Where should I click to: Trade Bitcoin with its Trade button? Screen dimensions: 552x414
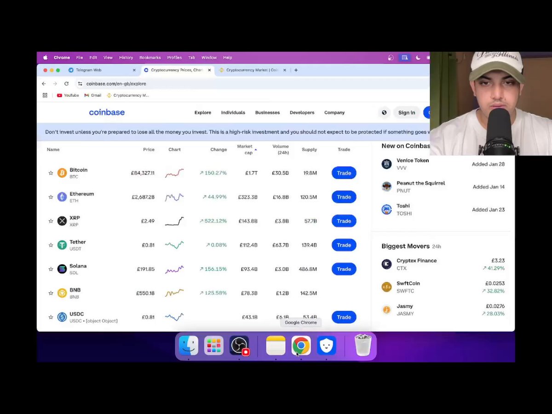(344, 173)
